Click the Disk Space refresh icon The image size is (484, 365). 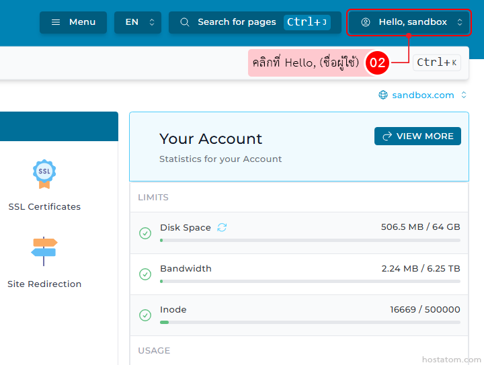[222, 228]
